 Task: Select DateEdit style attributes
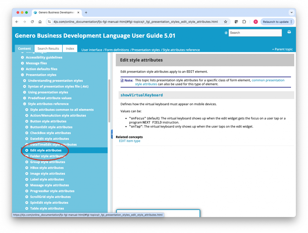pos(50,139)
